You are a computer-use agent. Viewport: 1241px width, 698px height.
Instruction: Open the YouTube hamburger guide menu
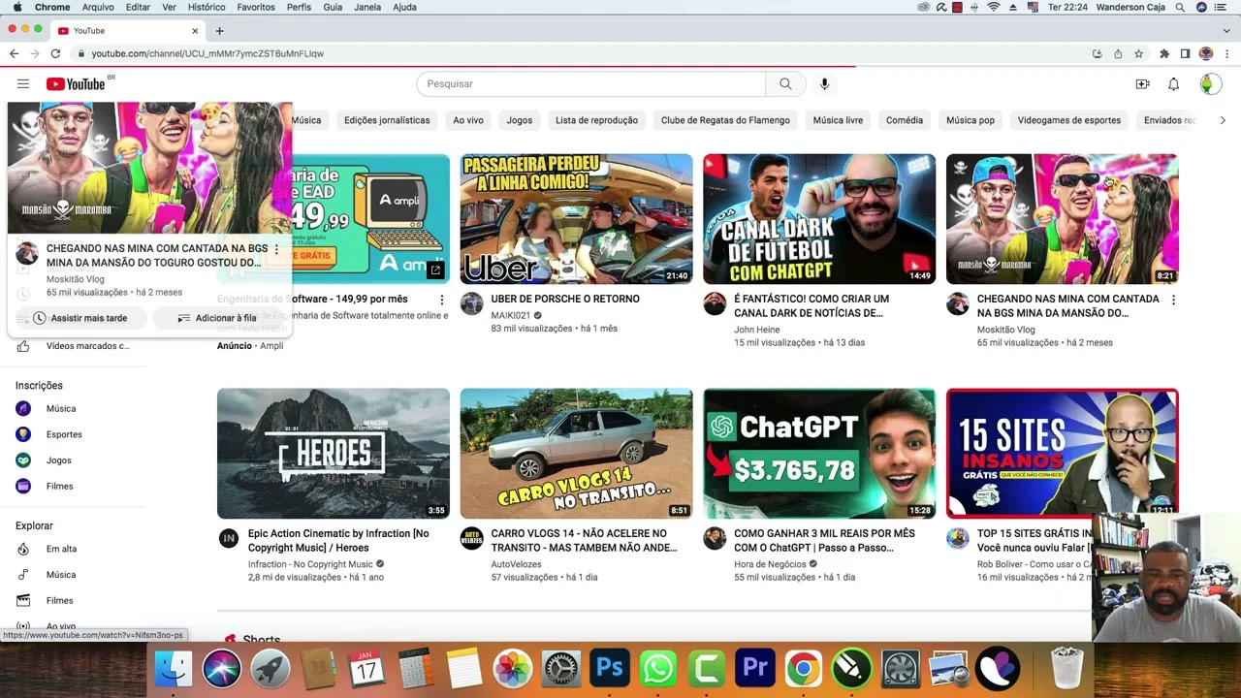tap(23, 84)
